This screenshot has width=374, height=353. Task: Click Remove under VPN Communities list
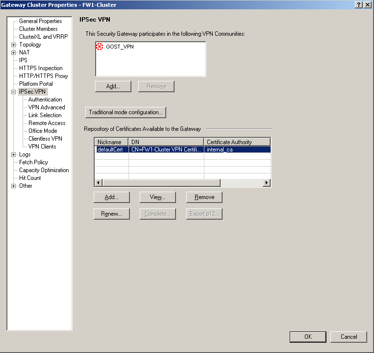[x=156, y=86]
